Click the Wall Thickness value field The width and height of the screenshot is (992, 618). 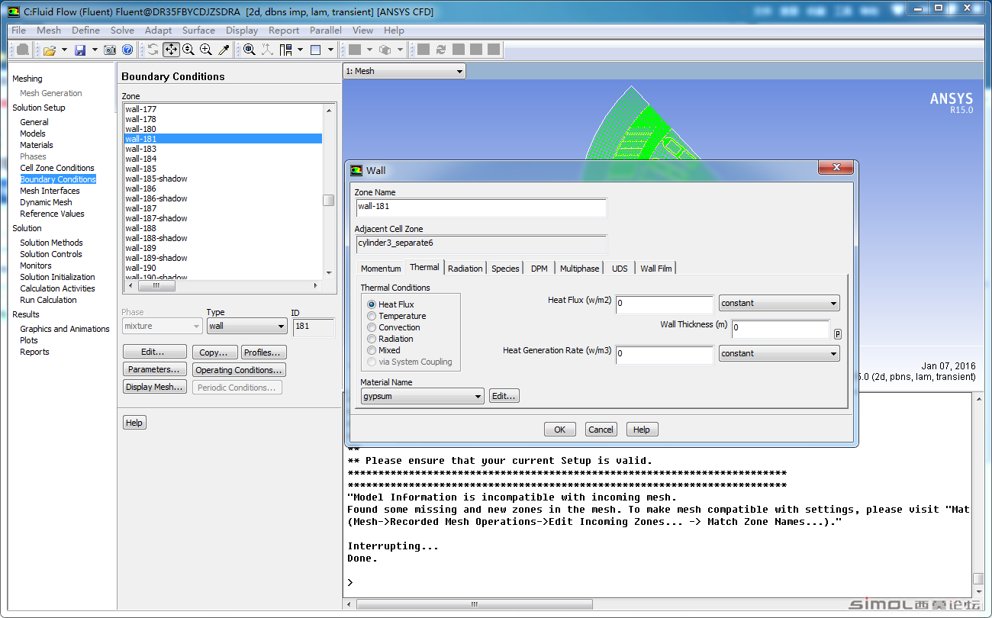[x=781, y=330]
